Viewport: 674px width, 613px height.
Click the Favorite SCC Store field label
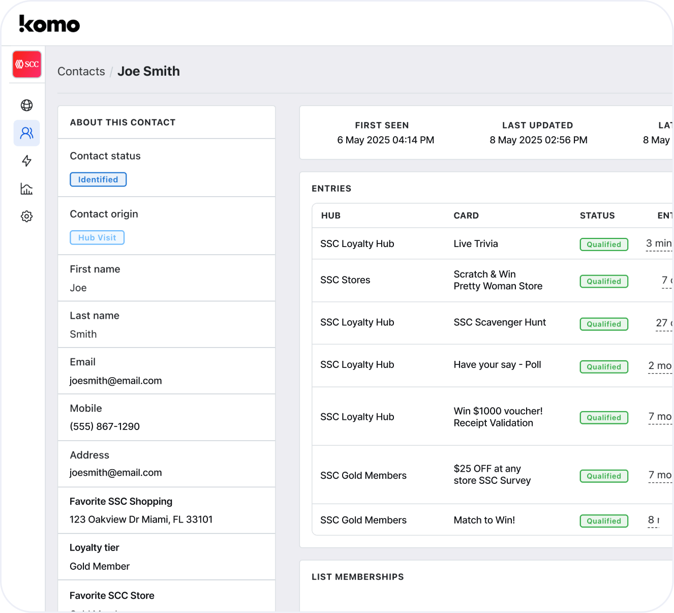tap(112, 595)
